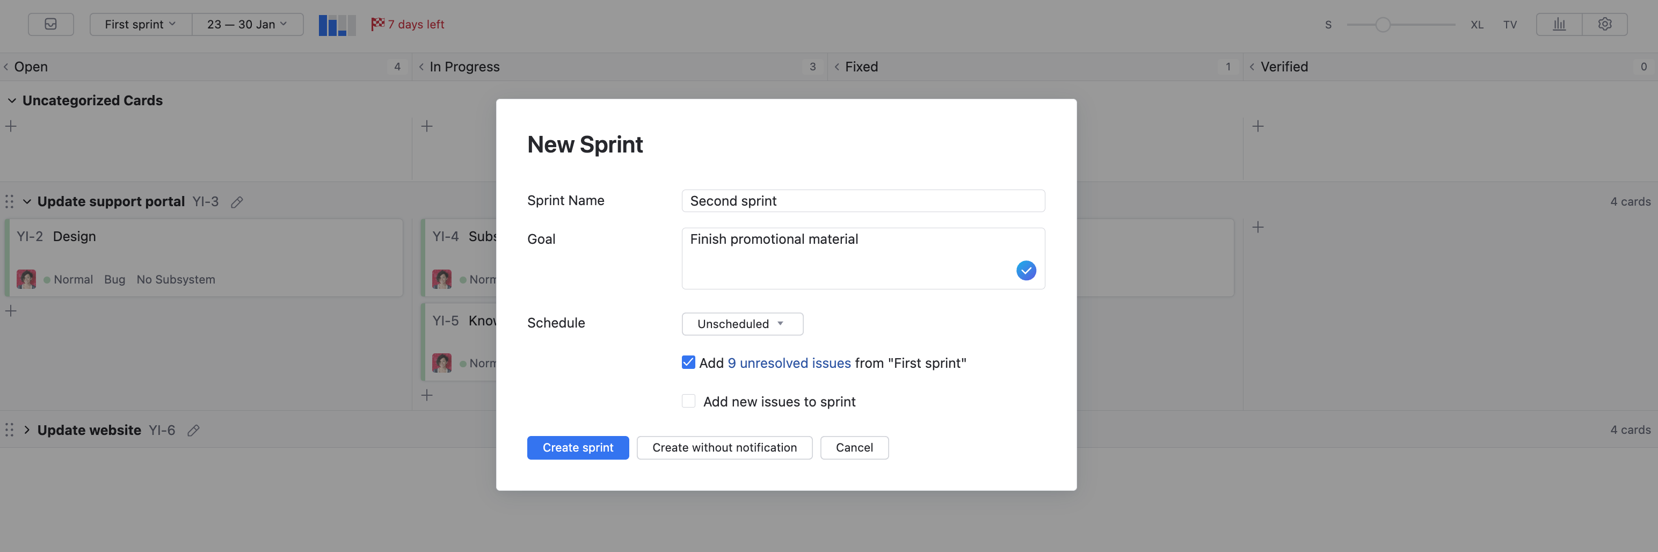The height and width of the screenshot is (552, 1658).
Task: Uncheck "Add 9 unresolved issues"
Action: (688, 362)
